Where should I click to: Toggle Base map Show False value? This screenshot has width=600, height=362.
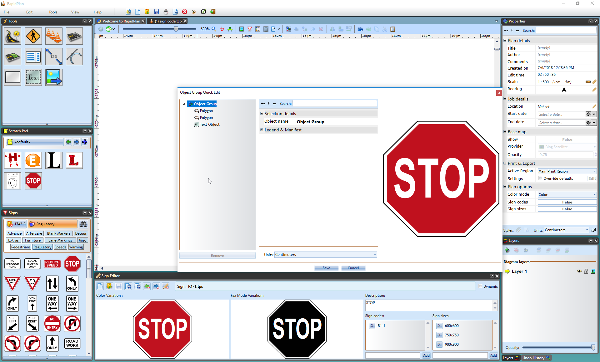pyautogui.click(x=567, y=139)
